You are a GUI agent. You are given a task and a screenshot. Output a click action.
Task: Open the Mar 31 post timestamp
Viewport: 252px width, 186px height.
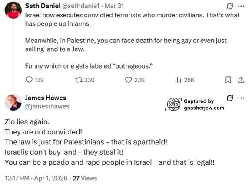[x=114, y=6]
